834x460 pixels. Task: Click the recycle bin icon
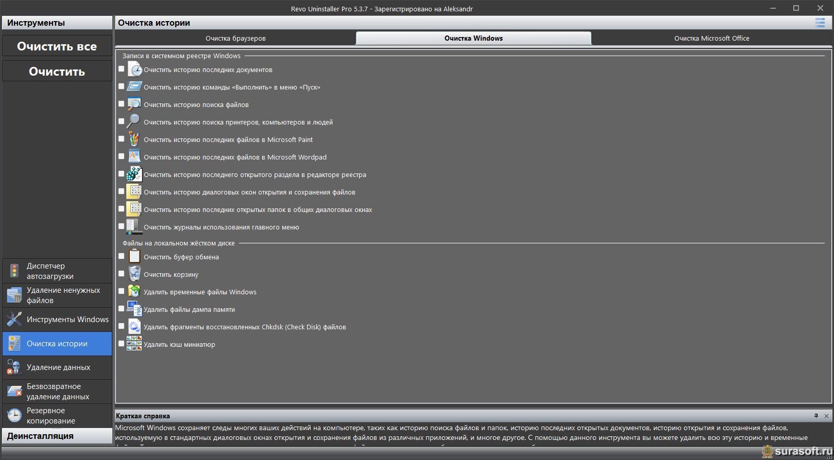click(x=134, y=274)
